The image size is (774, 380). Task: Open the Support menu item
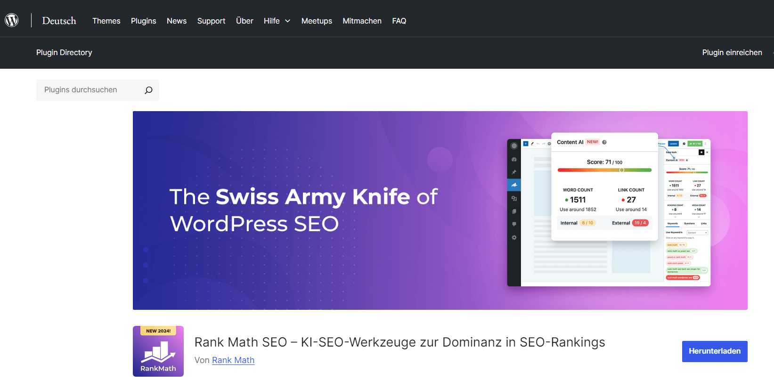tap(212, 21)
